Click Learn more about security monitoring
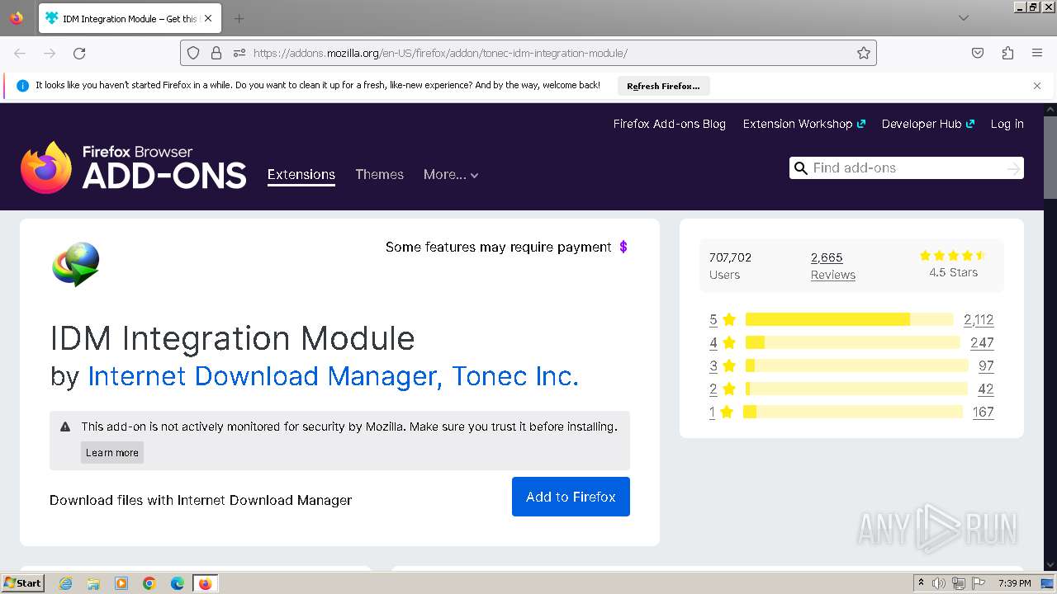 [x=112, y=452]
